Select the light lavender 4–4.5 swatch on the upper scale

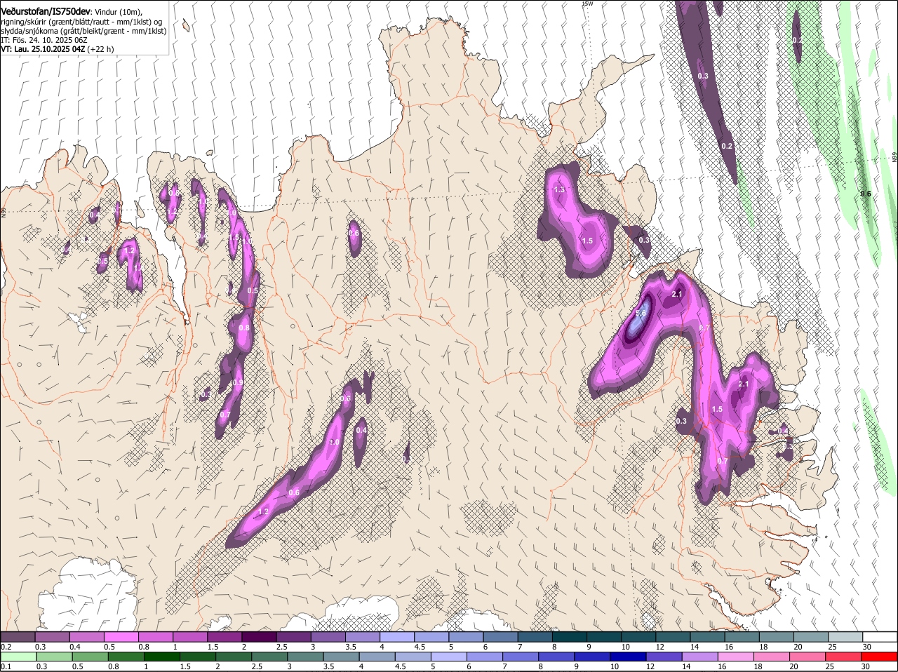tap(398, 637)
